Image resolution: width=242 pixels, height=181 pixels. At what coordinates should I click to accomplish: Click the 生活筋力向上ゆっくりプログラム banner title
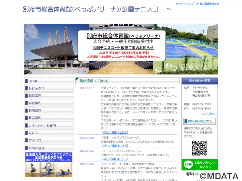(x=49, y=154)
